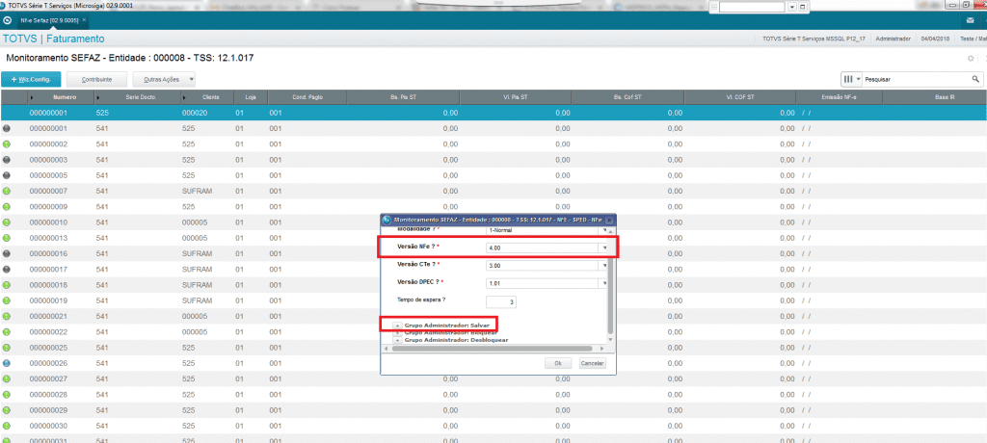Close the Monitoramento SEFAZ dialog

[608, 219]
